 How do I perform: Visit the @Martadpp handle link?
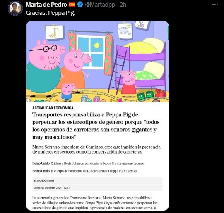(x=100, y=5)
